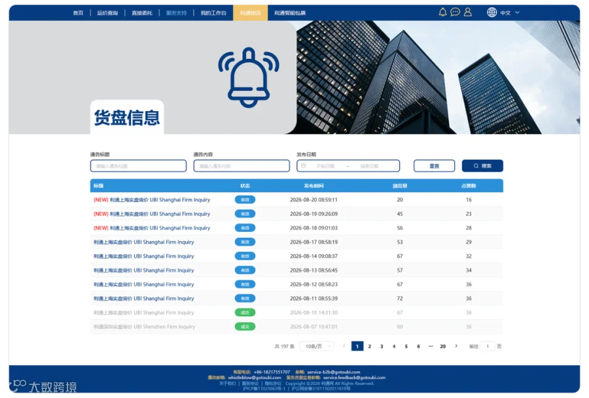Click the pagination ellipsis to jump ahead

(x=431, y=346)
